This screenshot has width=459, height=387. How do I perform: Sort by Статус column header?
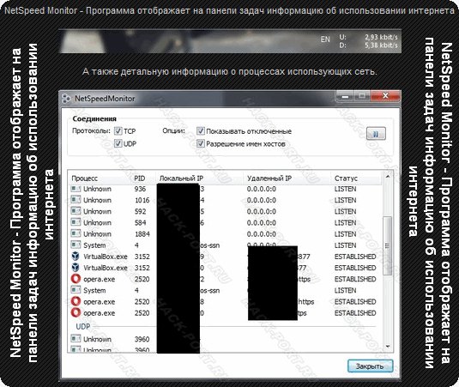coord(346,178)
